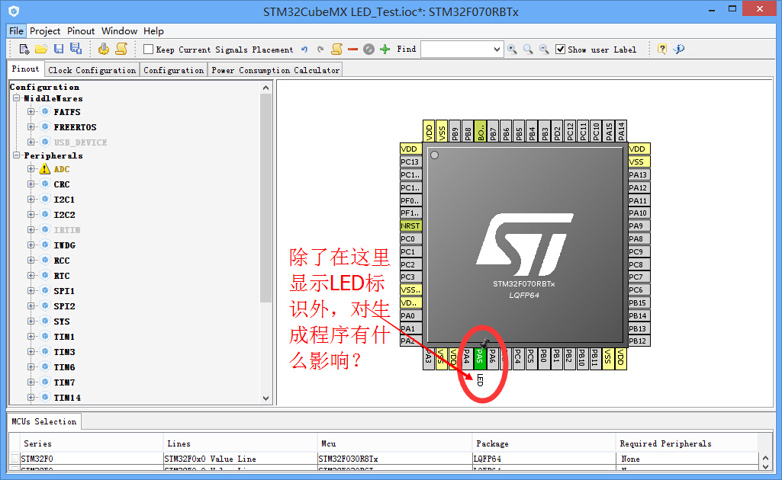Click the first magnifier zoom icon
The image size is (782, 480).
pyautogui.click(x=512, y=50)
